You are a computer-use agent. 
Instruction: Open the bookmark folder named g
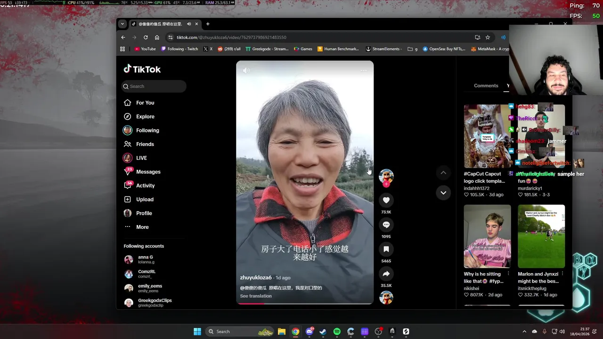413,49
